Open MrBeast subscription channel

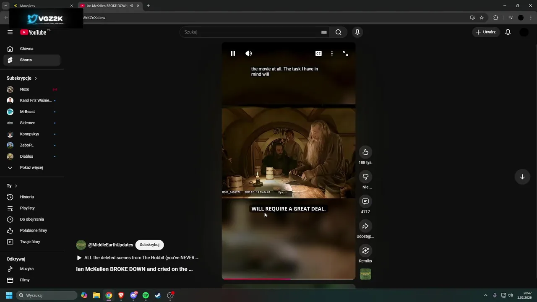tap(32, 112)
